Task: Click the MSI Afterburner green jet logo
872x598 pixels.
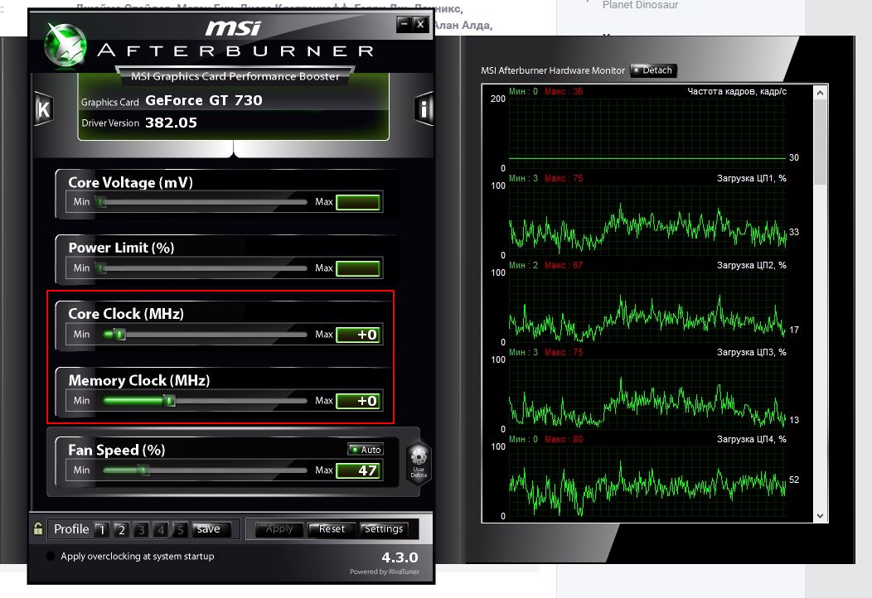Action: 65,46
